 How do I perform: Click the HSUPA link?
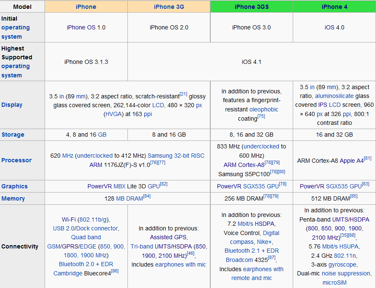click(x=350, y=246)
